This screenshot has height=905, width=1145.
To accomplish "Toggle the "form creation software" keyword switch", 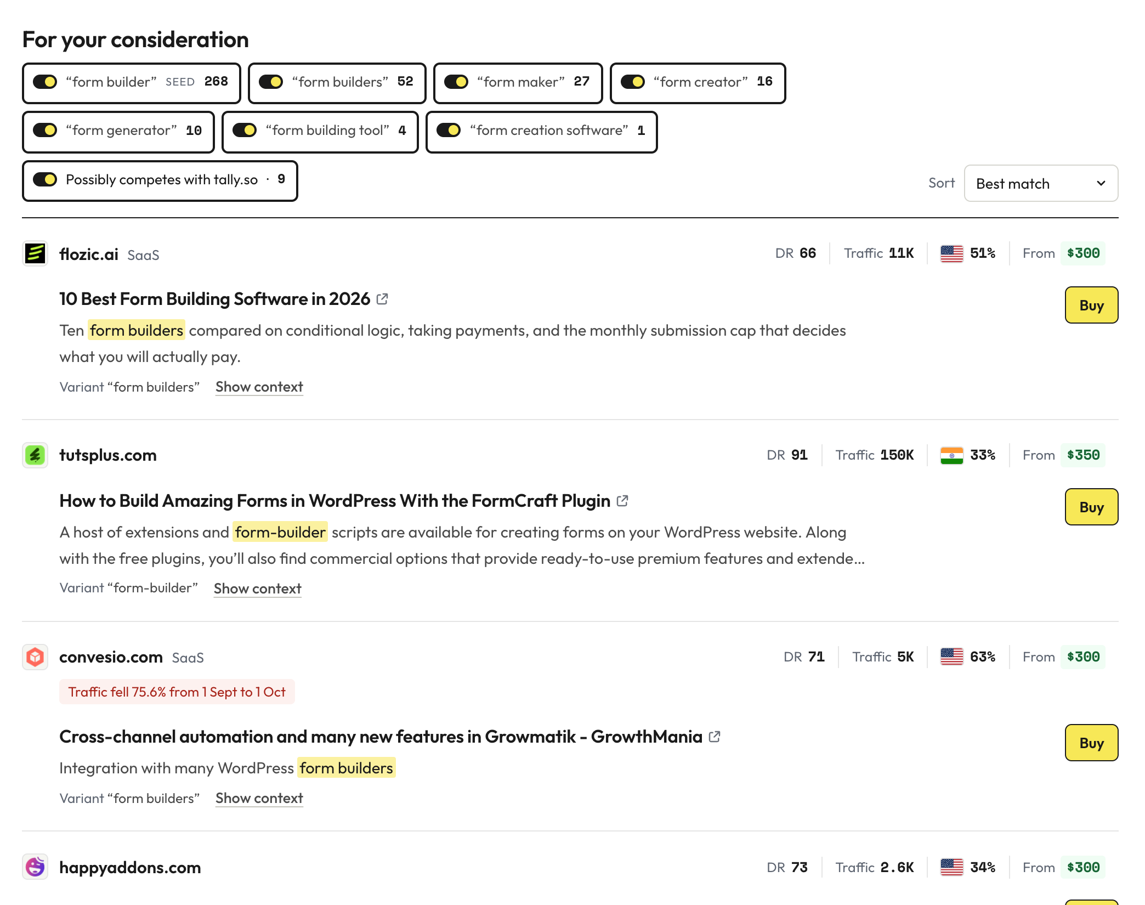I will click(x=449, y=131).
